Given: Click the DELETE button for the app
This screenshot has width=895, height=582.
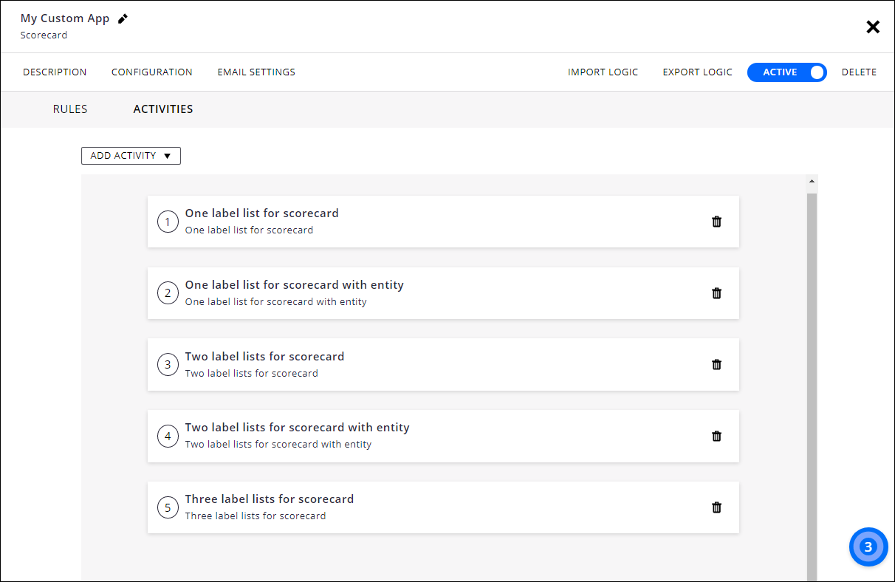Looking at the screenshot, I should [x=859, y=72].
